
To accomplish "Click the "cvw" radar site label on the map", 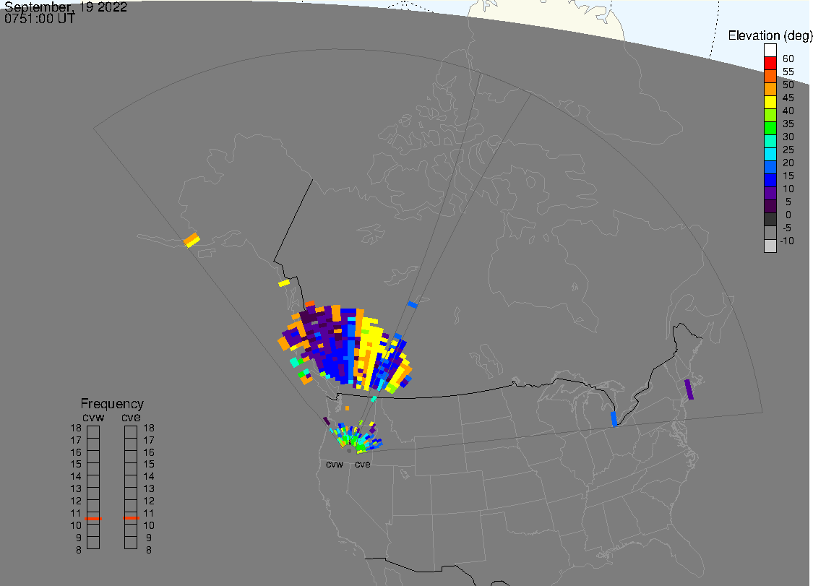I will tap(335, 464).
